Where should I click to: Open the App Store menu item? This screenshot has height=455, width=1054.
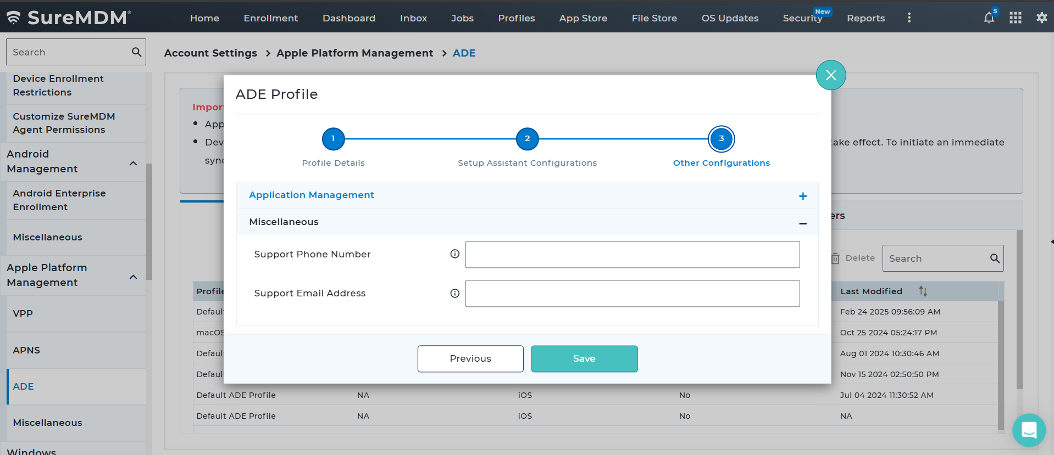point(583,18)
